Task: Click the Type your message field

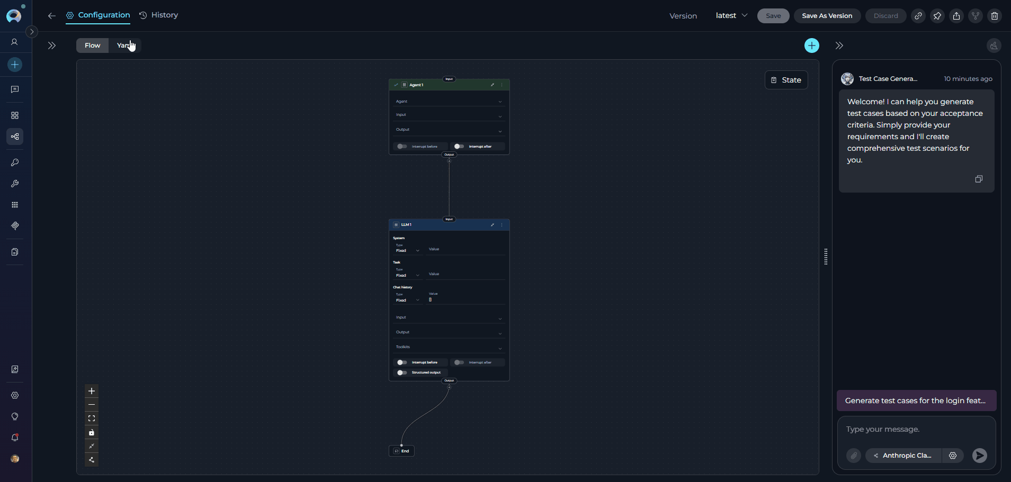Action: (916, 429)
